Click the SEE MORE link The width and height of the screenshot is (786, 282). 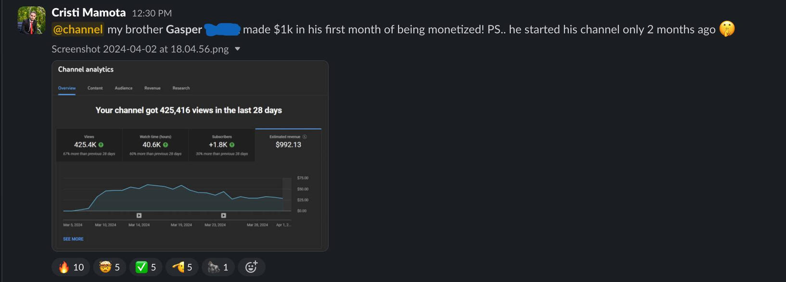point(73,239)
